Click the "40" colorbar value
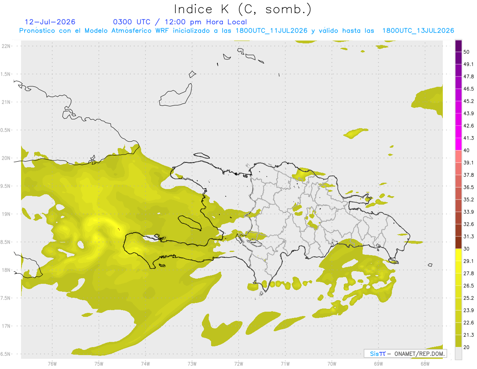The height and width of the screenshot is (369, 477). point(467,150)
